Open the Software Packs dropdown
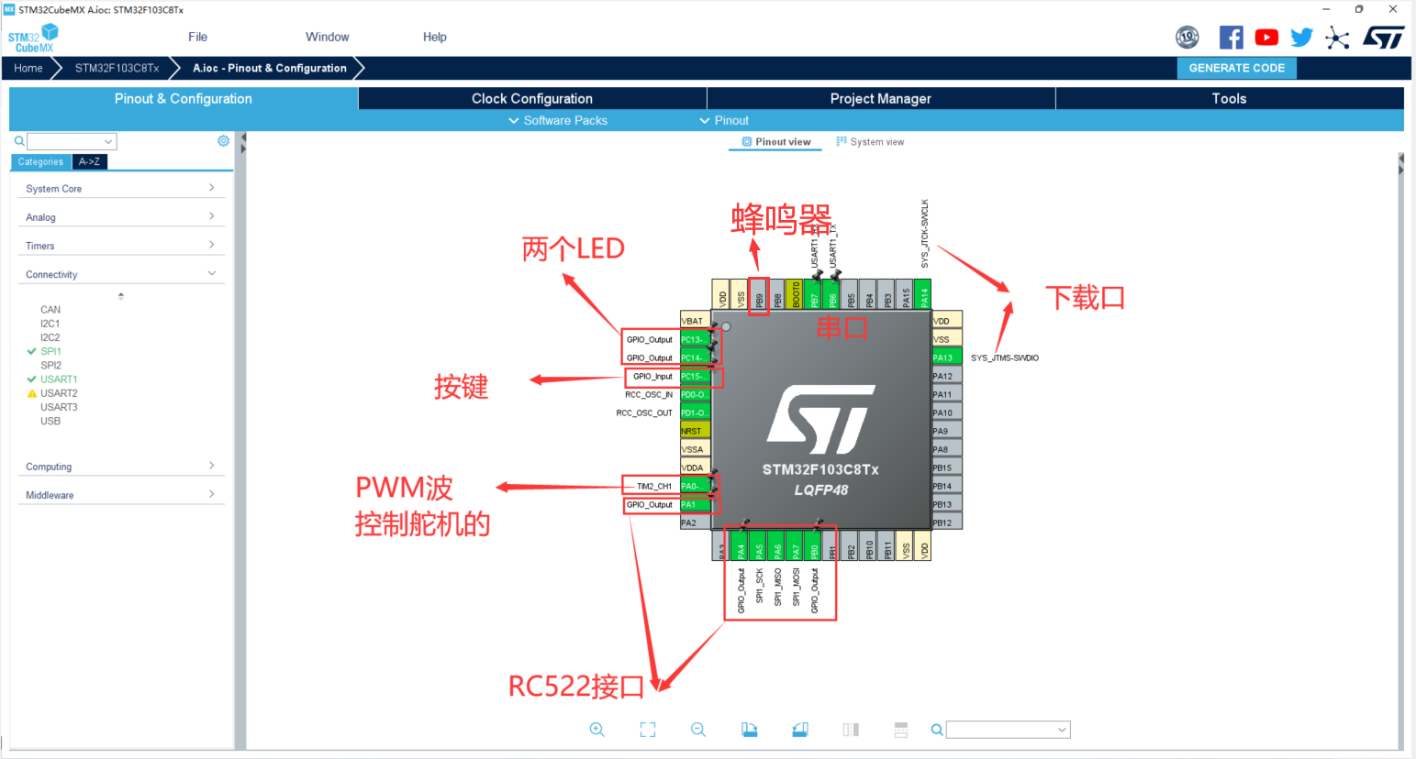1416x759 pixels. [558, 120]
